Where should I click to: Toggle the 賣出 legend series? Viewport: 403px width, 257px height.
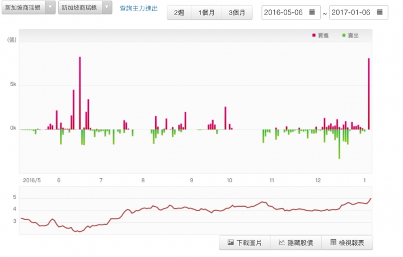[350, 35]
